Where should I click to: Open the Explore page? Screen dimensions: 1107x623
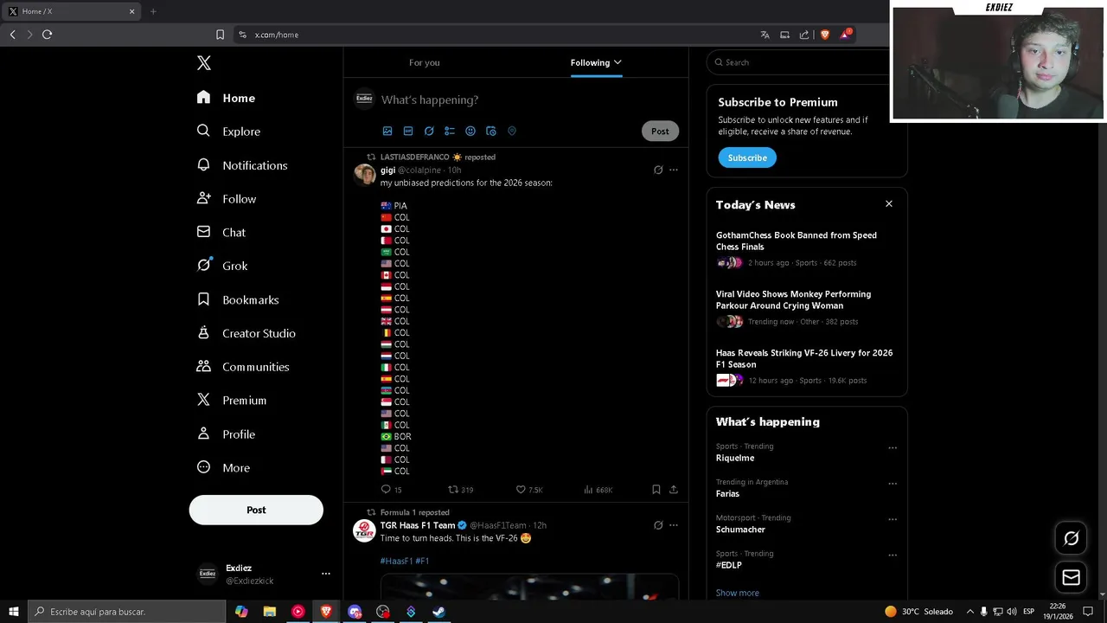pos(228,132)
